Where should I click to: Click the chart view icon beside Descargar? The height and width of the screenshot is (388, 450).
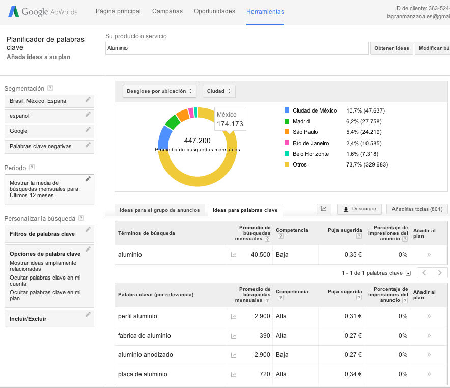pyautogui.click(x=324, y=209)
